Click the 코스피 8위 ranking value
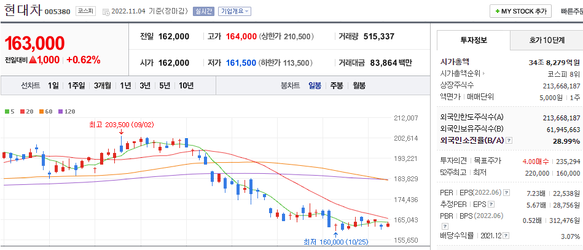This screenshot has height=250, width=583. pos(564,74)
